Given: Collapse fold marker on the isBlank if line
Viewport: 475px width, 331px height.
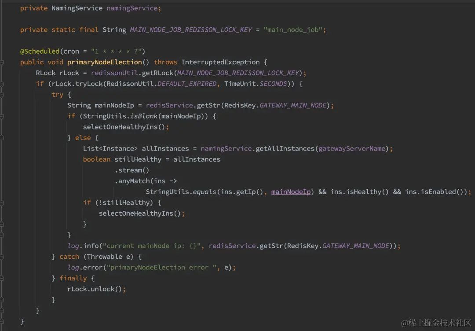Looking at the screenshot, I should 1,116.
